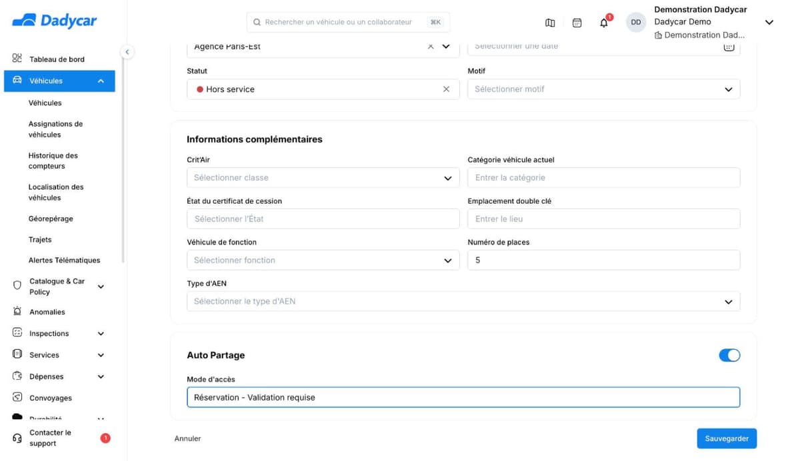
Task: Click the Emplacement double clé field
Action: coord(604,219)
